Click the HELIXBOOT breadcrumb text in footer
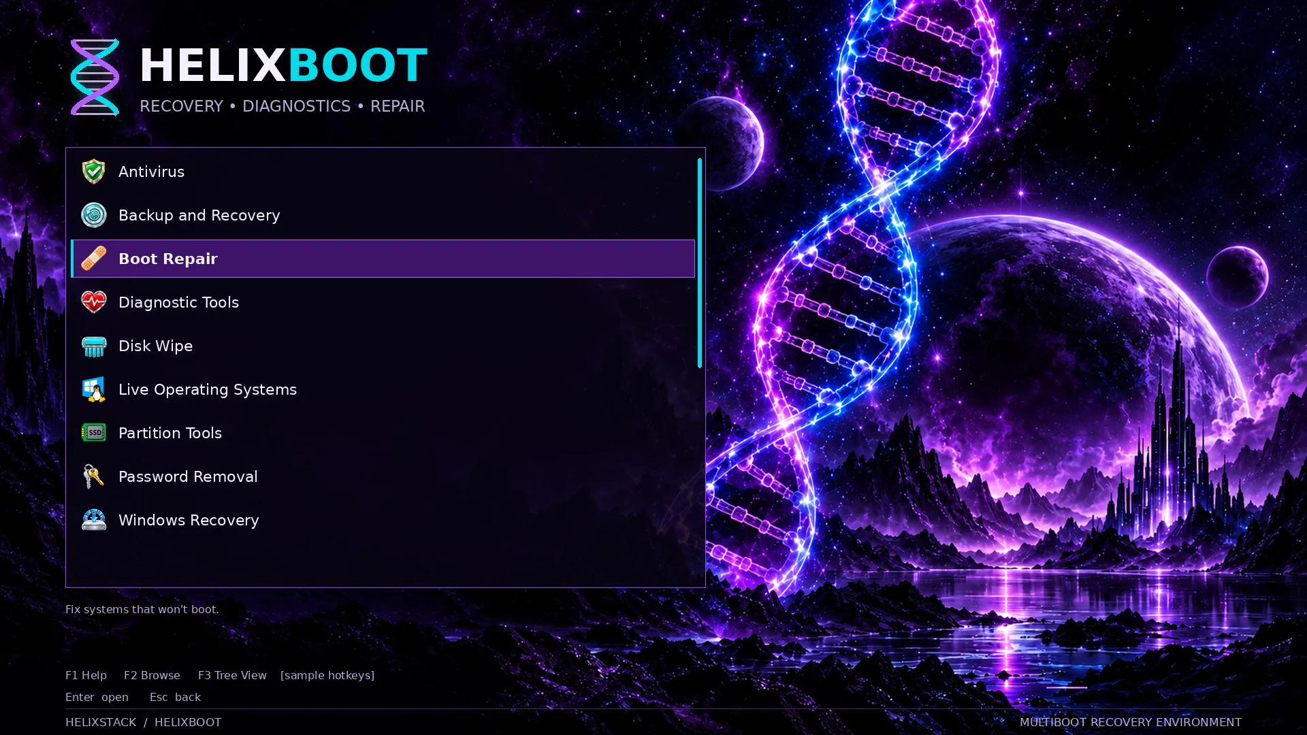1307x735 pixels. (x=188, y=722)
